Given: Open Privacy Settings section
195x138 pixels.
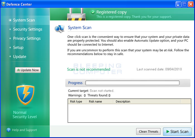Looking at the screenshot, I should tap(27, 38).
